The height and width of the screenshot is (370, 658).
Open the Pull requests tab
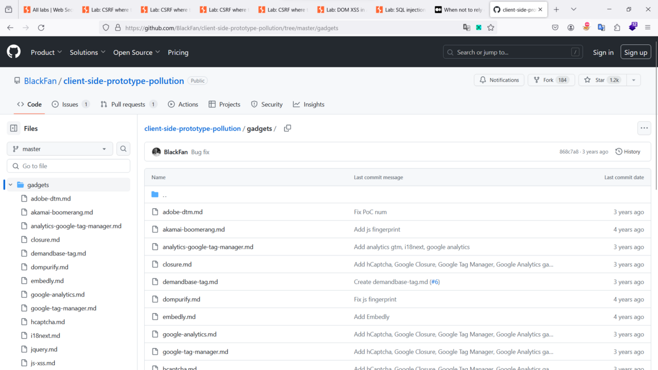pyautogui.click(x=129, y=104)
